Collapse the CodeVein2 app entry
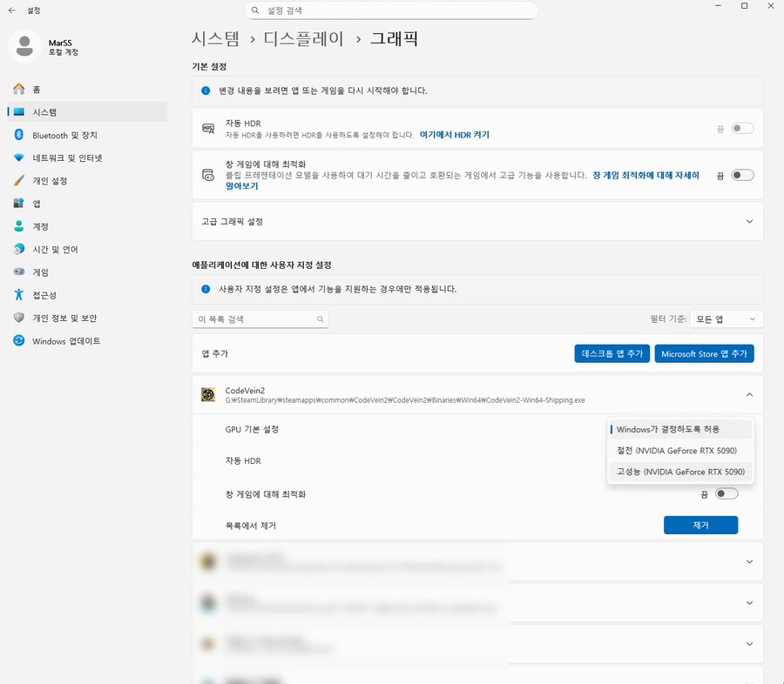Screen dimensions: 784x684 pos(748,394)
